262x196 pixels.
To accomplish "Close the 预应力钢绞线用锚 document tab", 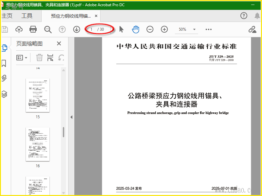I will point(96,16).
